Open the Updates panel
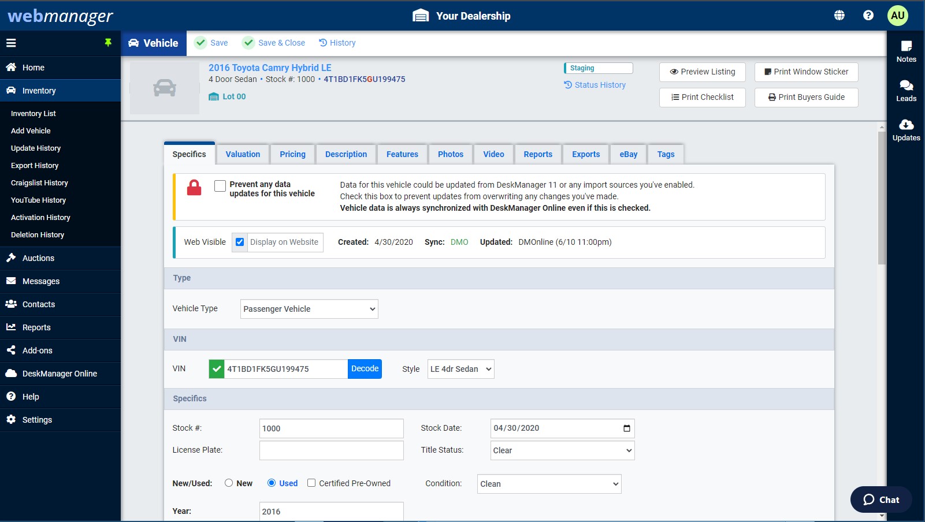Image resolution: width=925 pixels, height=522 pixels. point(906,130)
